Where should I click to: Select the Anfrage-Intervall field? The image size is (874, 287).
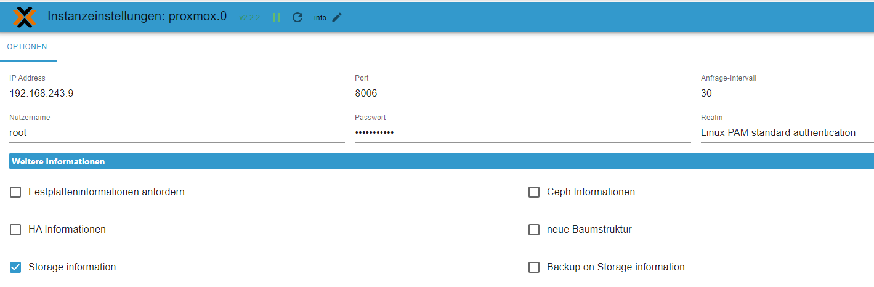(787, 94)
